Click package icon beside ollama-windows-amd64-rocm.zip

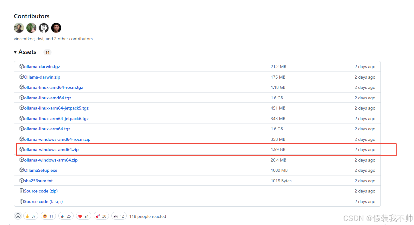22,139
